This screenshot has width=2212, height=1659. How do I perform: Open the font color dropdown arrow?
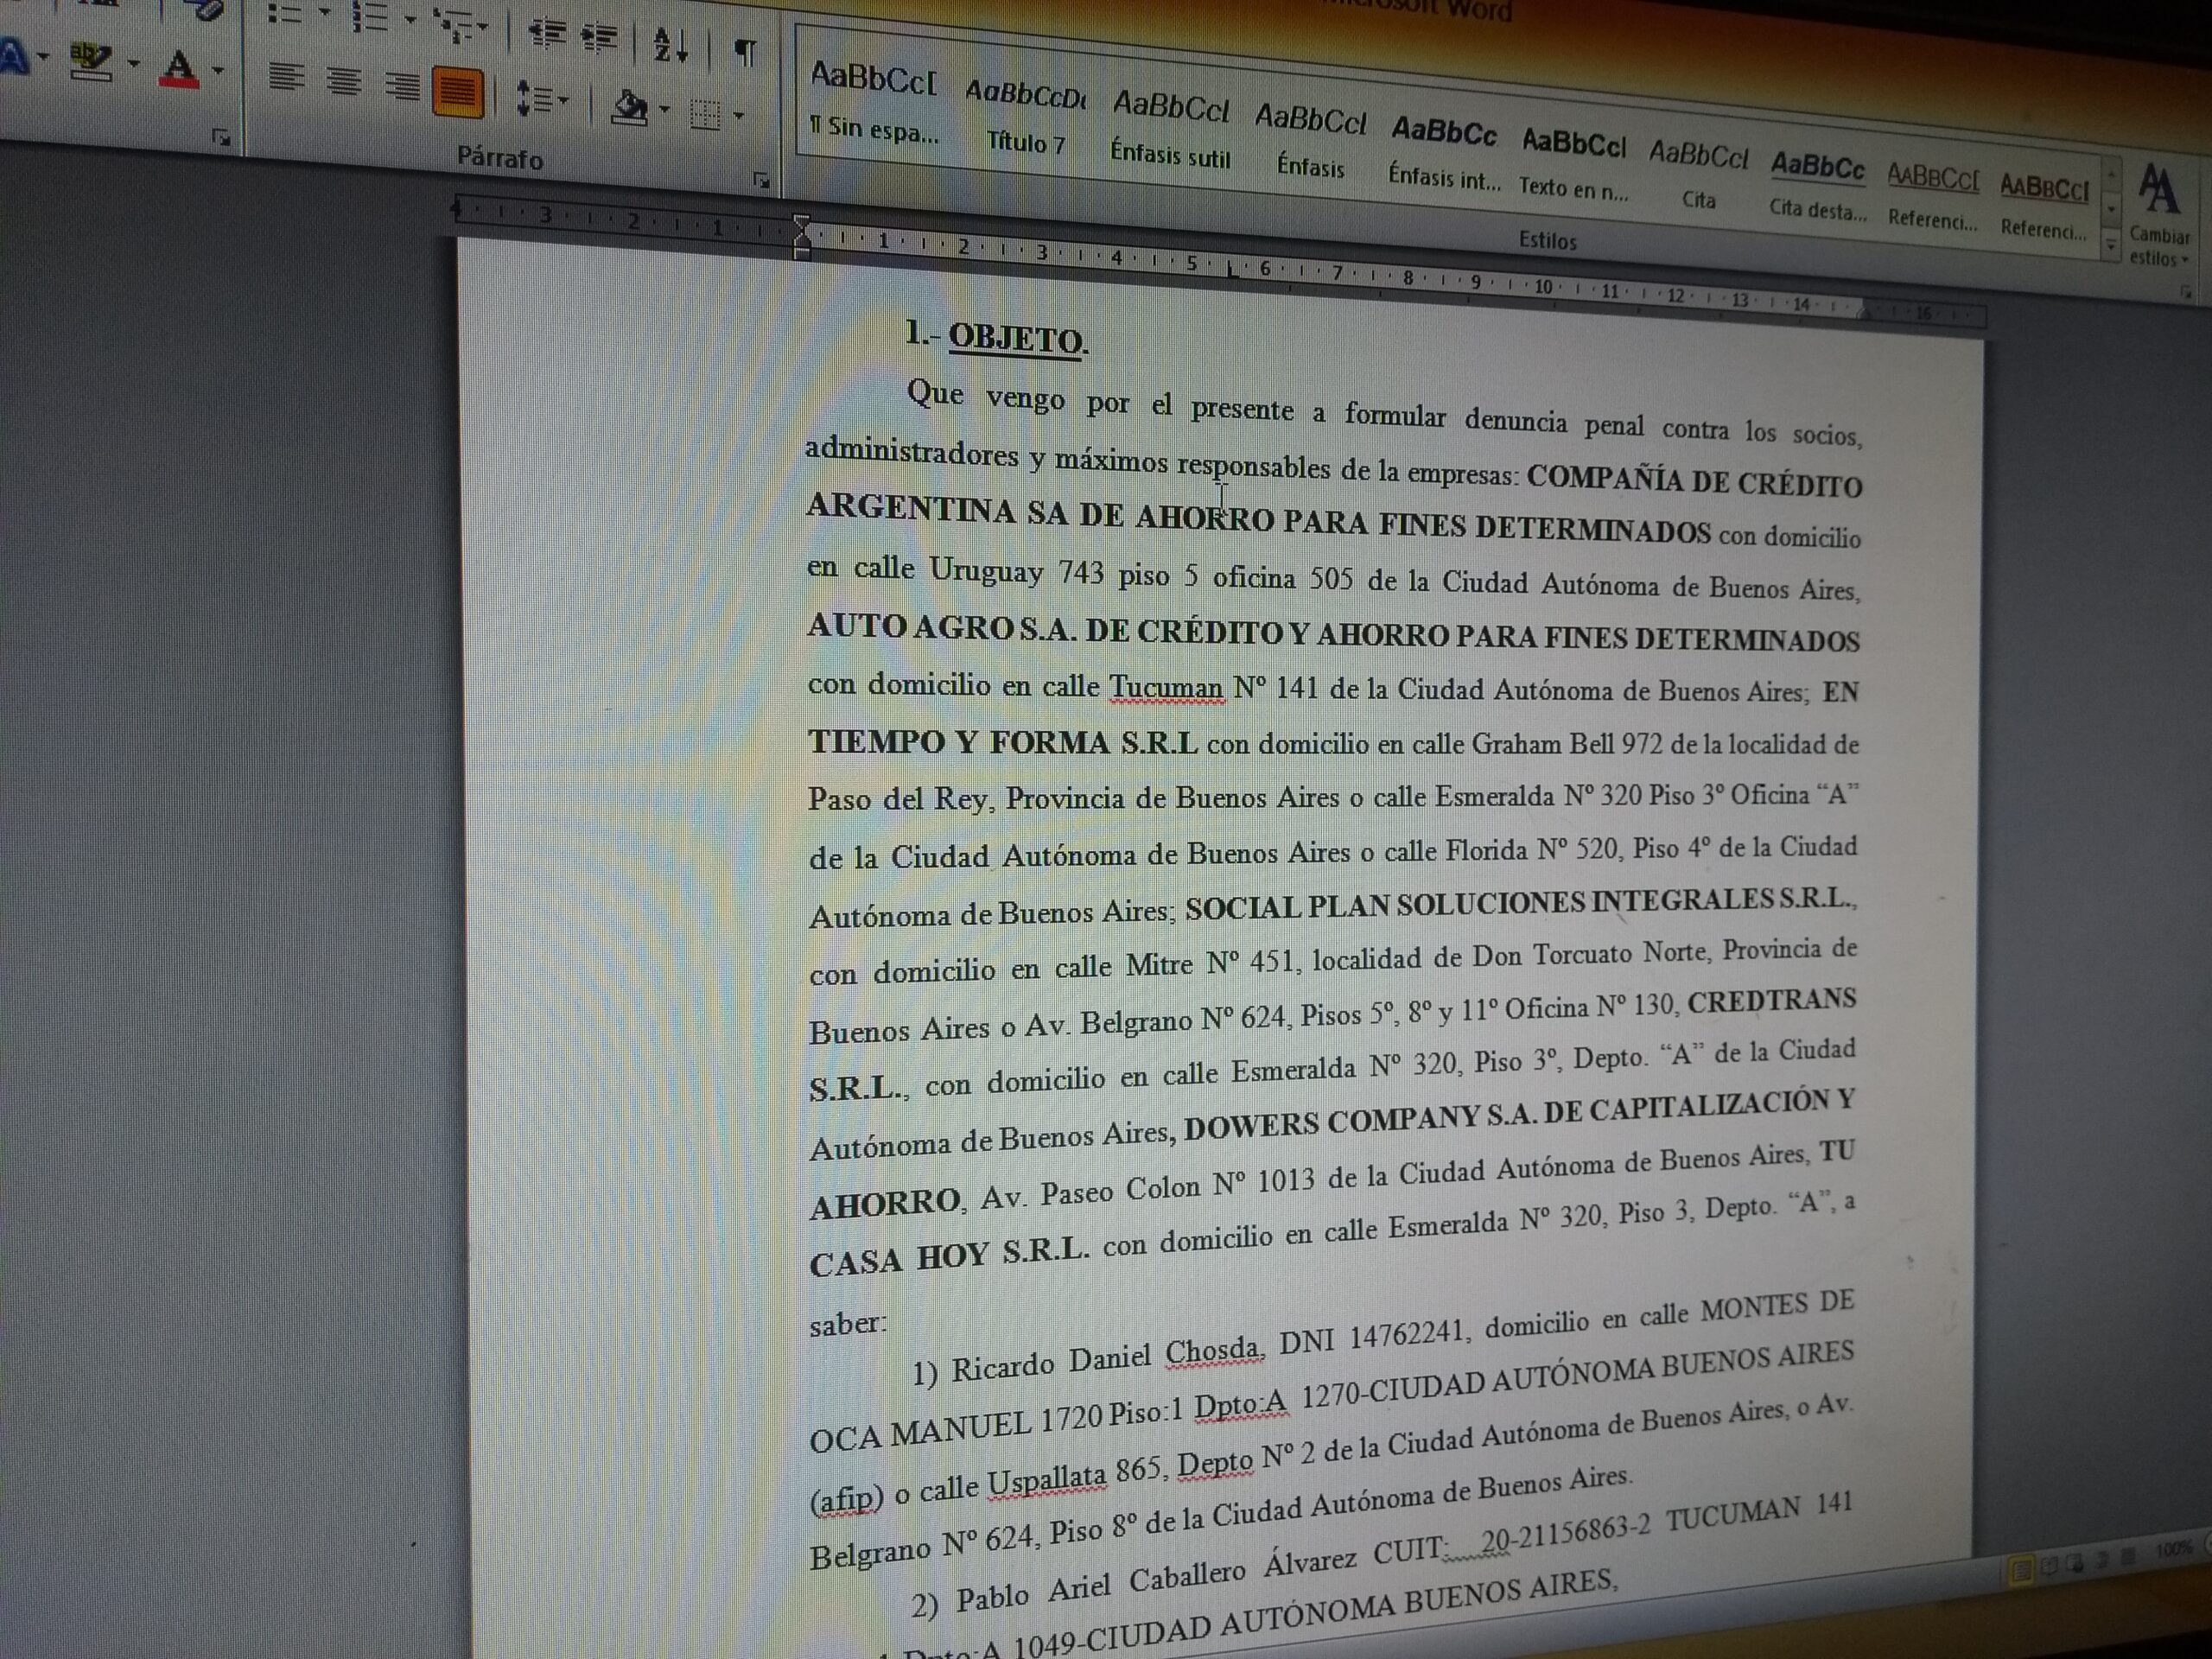218,70
